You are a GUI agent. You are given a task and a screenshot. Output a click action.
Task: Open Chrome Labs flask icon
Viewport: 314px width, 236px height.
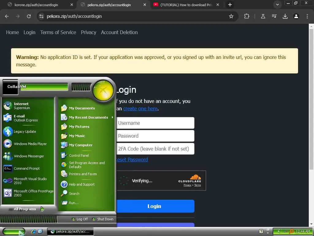[263, 16]
